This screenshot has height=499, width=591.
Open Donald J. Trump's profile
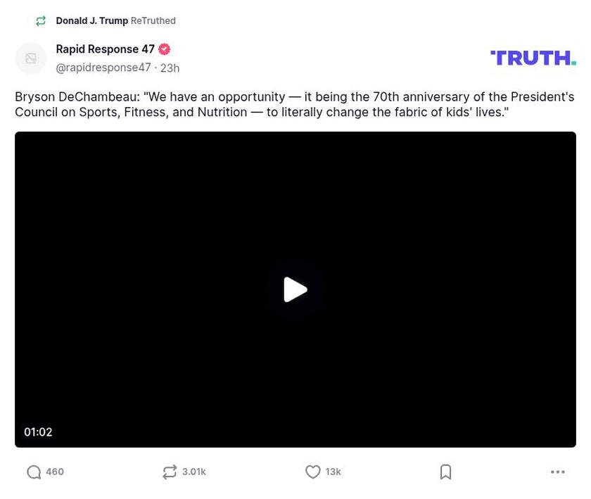pyautogui.click(x=92, y=20)
